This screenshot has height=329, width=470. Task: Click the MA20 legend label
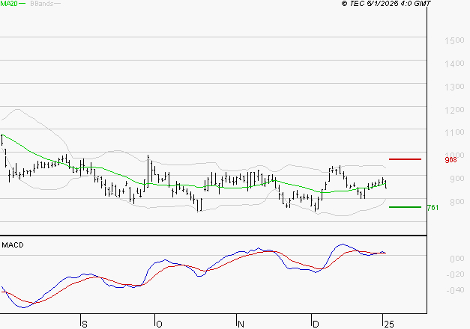coord(9,4)
